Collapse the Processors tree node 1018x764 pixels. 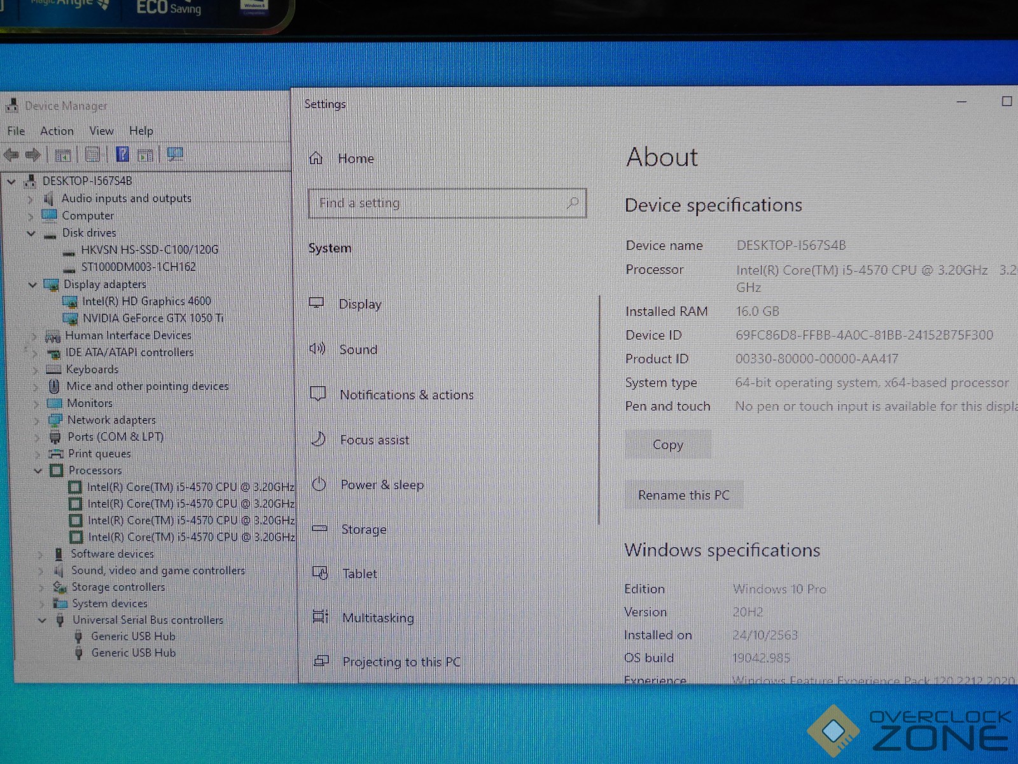coord(38,471)
